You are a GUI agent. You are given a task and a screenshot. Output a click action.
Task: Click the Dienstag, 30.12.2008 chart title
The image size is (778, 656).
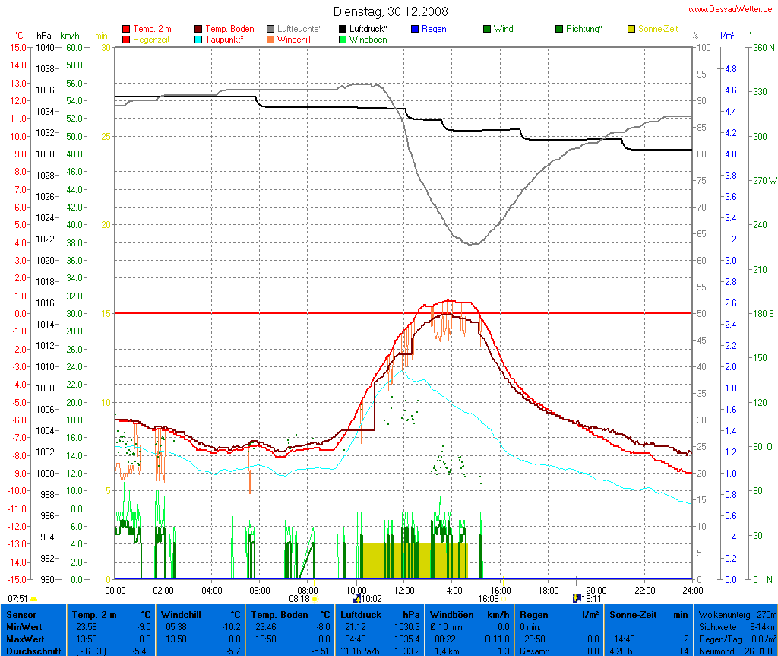point(391,12)
